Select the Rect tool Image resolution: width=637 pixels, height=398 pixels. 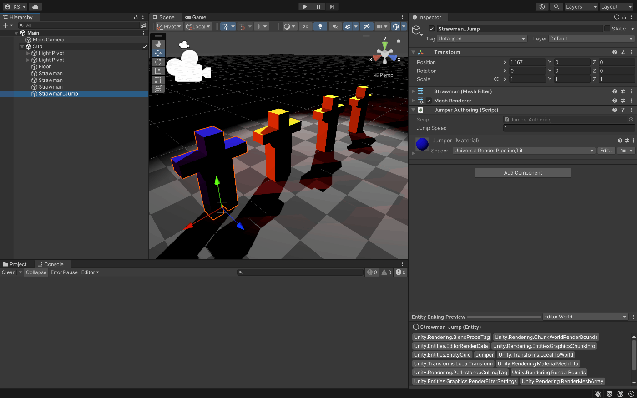pos(158,80)
